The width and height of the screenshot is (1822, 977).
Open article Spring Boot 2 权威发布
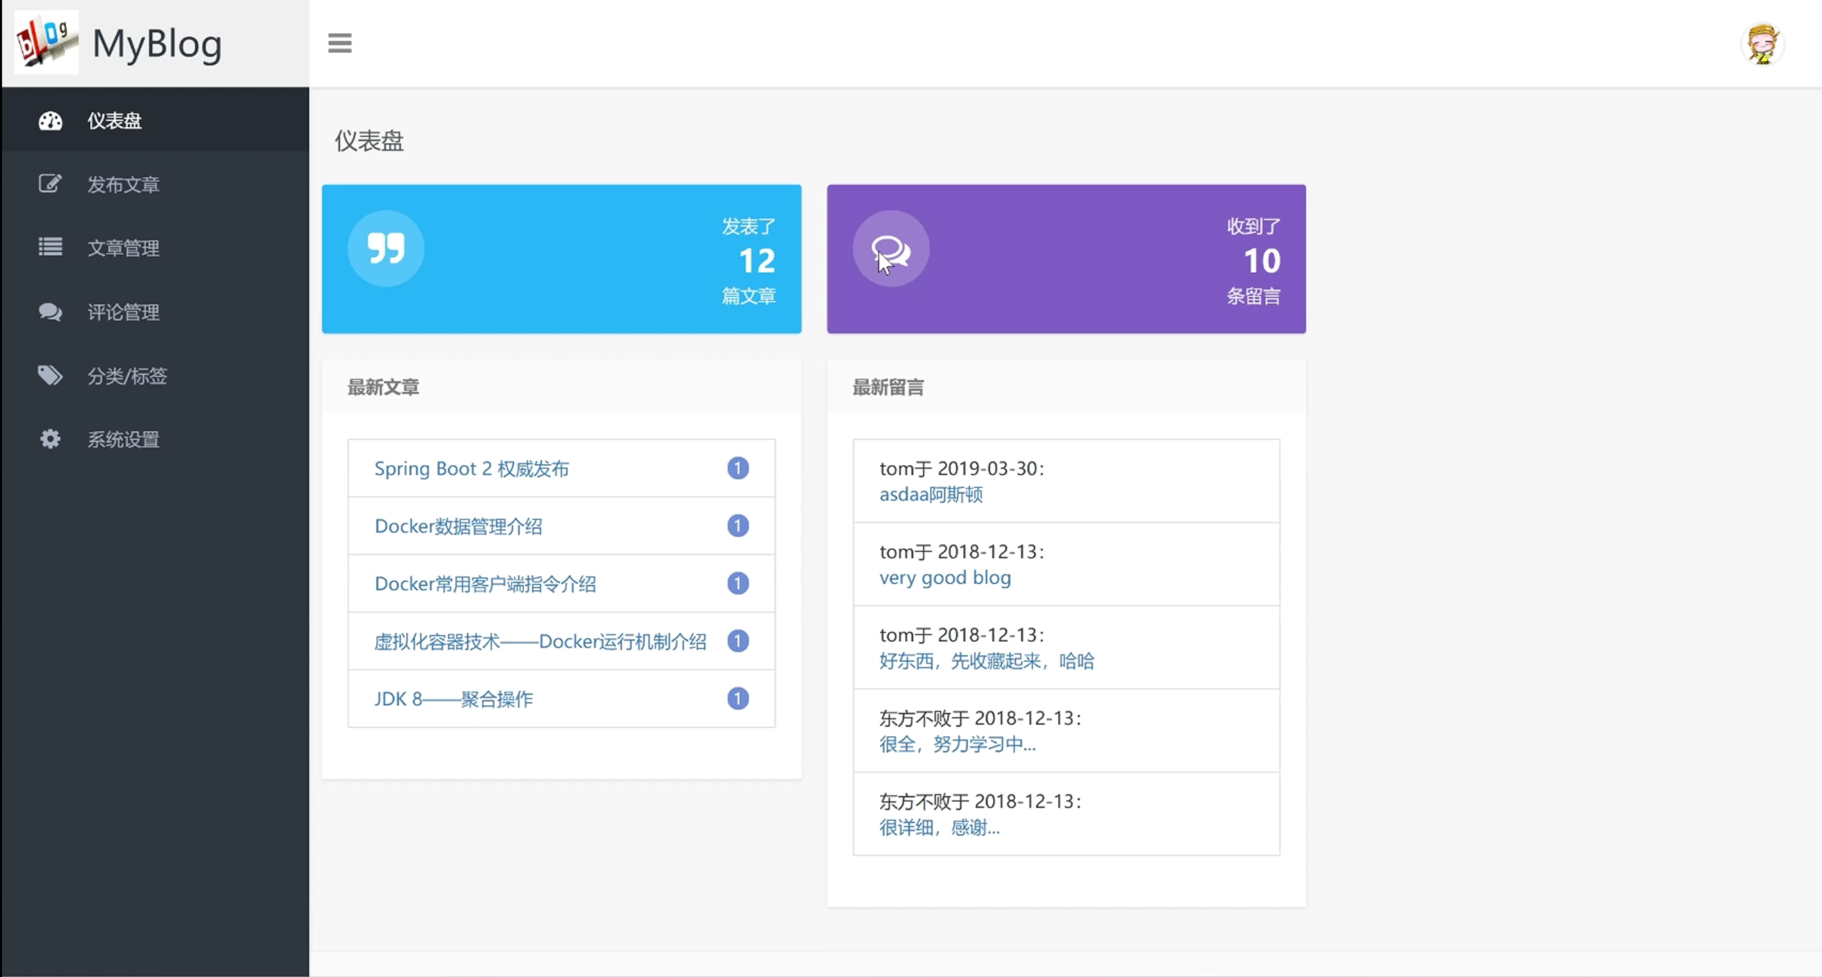click(x=471, y=469)
